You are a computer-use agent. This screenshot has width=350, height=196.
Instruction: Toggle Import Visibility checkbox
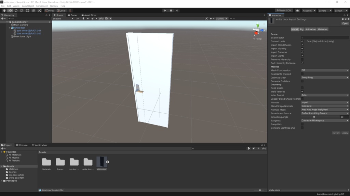coord(302,48)
